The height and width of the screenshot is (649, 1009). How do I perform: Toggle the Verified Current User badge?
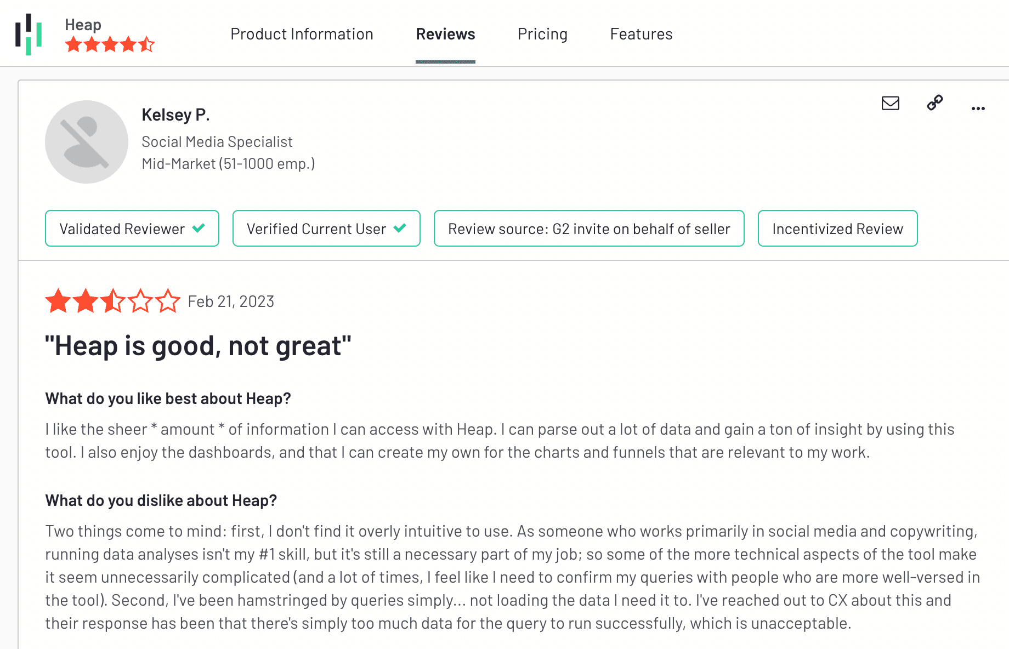point(326,228)
